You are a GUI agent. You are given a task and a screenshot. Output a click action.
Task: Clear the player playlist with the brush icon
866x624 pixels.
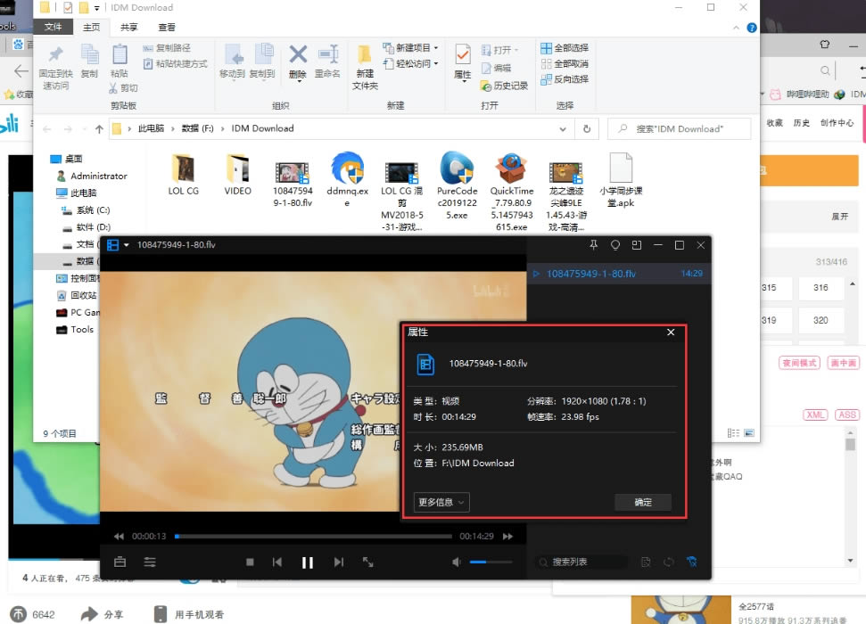(691, 562)
